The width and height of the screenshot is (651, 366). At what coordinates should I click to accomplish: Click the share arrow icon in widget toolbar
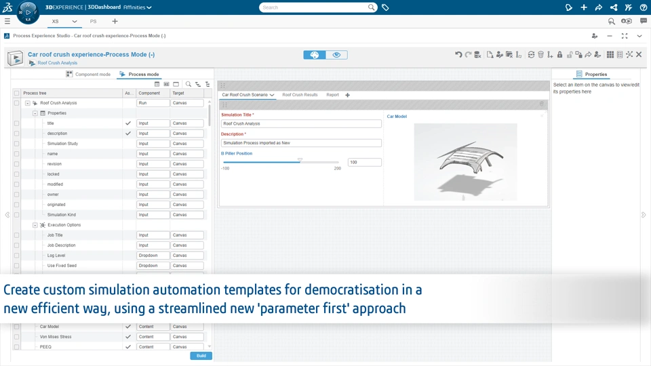pos(588,54)
